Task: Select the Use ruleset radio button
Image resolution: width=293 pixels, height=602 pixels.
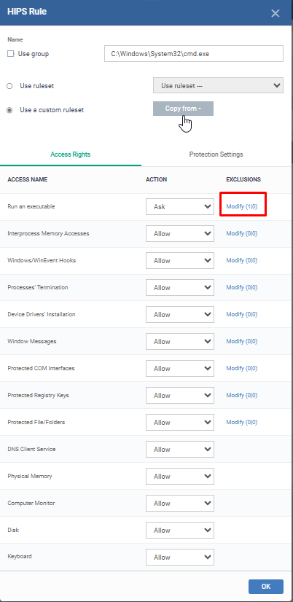Action: coord(9,86)
